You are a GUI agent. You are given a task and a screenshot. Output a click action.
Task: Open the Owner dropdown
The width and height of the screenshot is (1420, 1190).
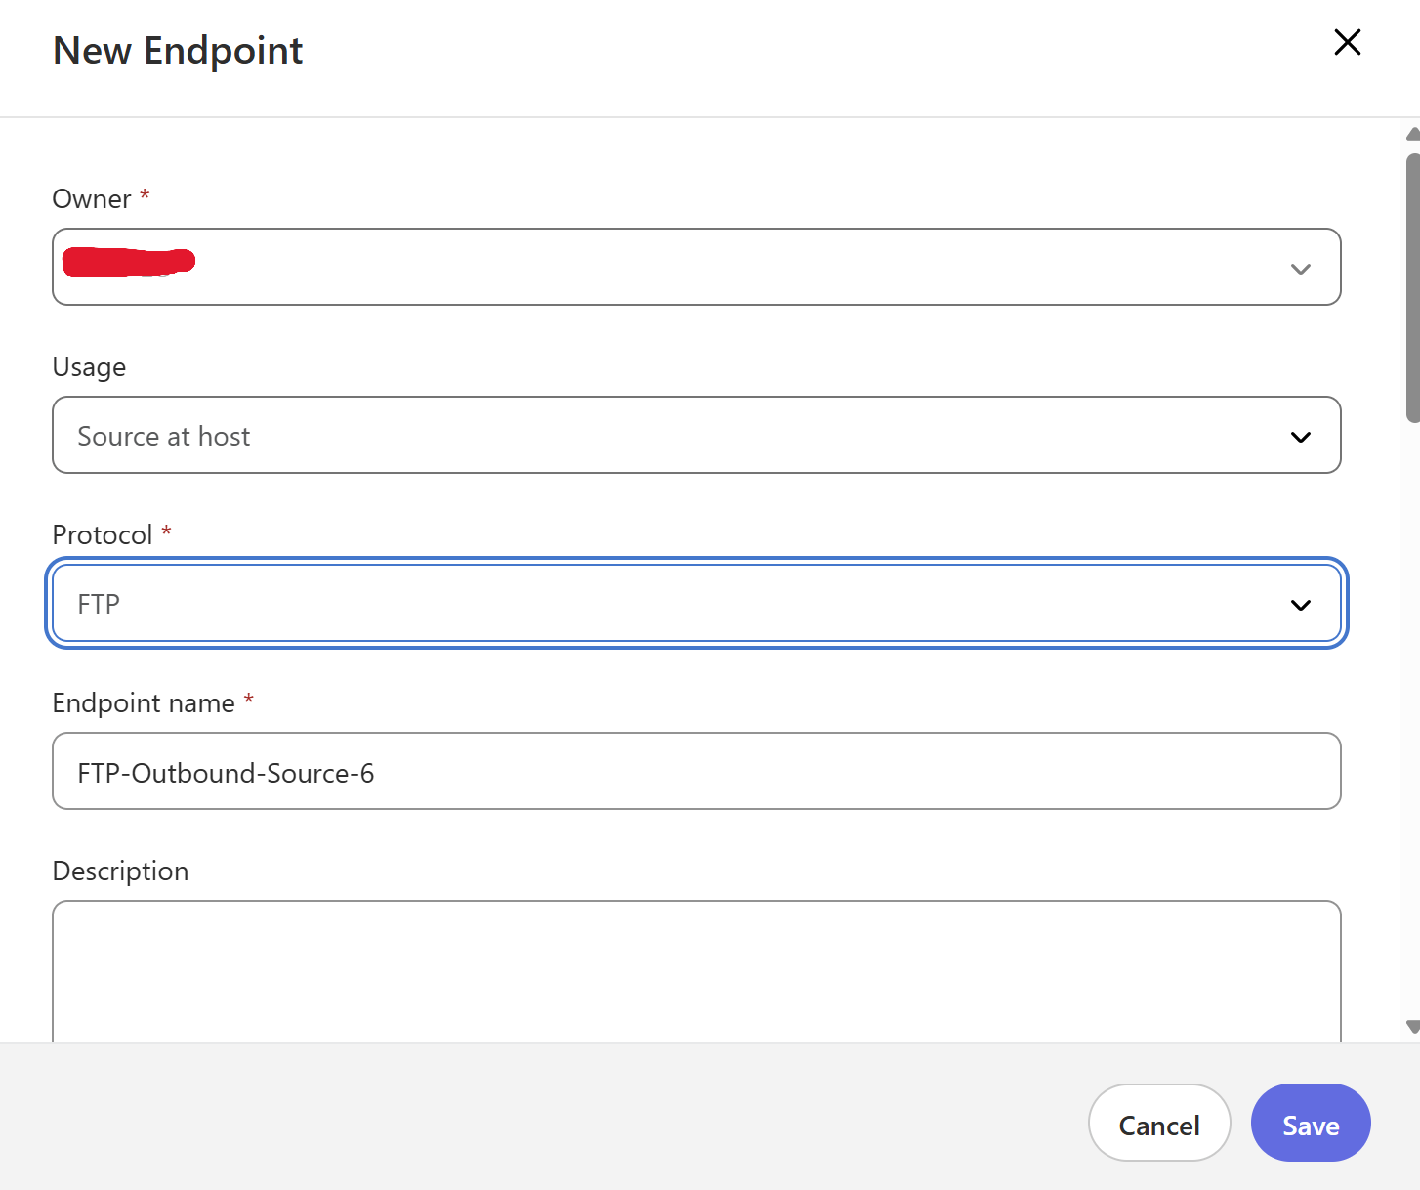pos(696,267)
